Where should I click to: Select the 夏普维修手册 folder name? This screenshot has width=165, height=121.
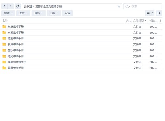(16, 44)
